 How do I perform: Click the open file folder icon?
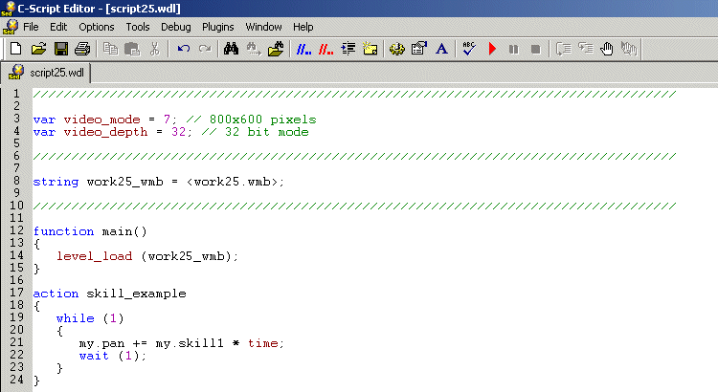[38, 48]
